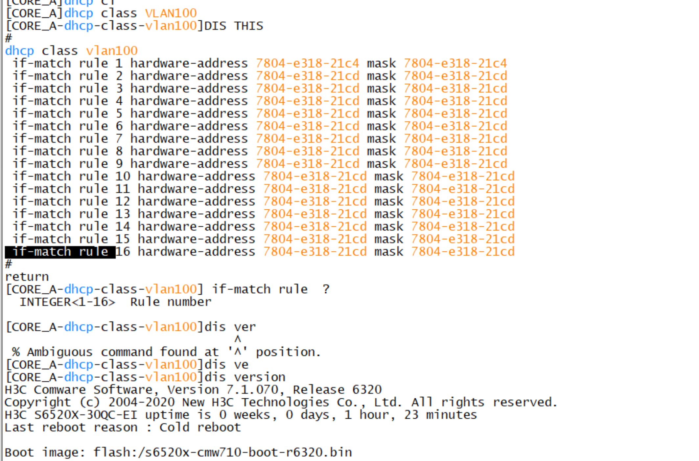Click the 'dis version' command text
Viewport: 699px width, 461px height.
[x=245, y=377]
